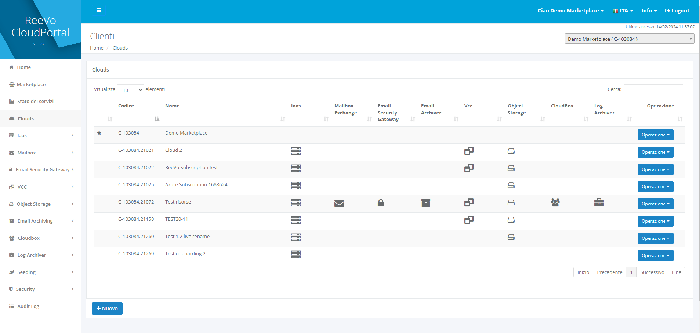This screenshot has height=333, width=700.
Task: Click Vcc icon in TEST30-11 row
Action: point(469,220)
